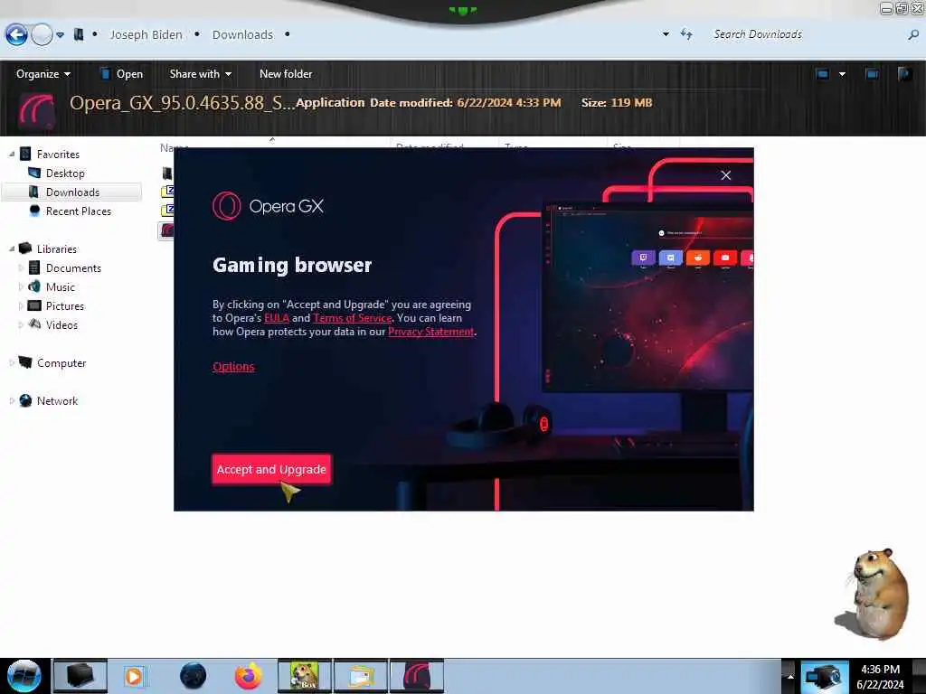
Task: Select Joseph Biden in the address path
Action: click(x=146, y=35)
